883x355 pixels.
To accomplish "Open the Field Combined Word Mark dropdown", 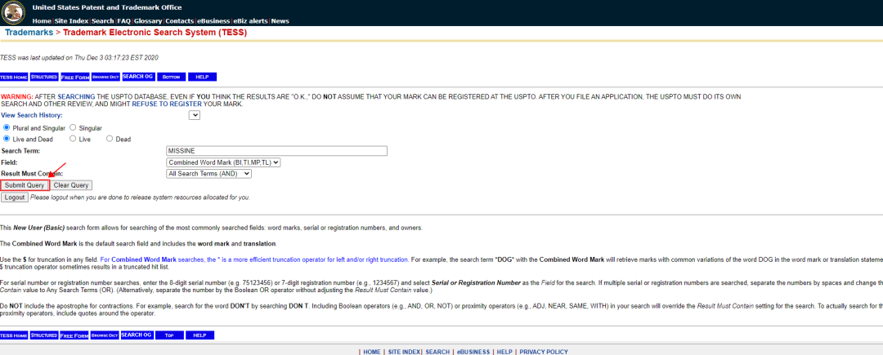I will (x=223, y=162).
